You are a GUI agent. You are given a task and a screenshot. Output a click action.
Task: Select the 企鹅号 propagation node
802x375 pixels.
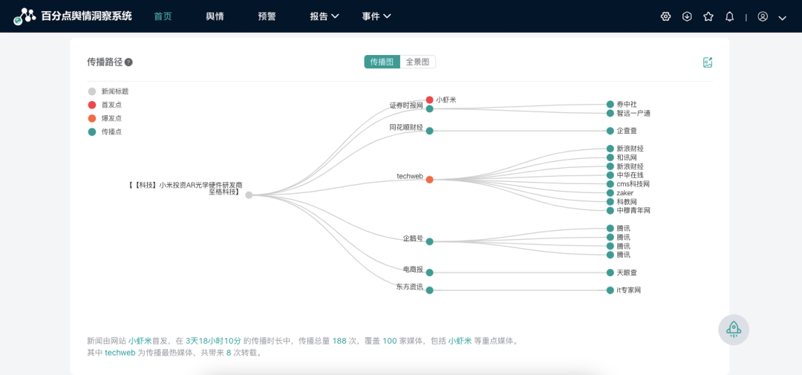click(429, 241)
